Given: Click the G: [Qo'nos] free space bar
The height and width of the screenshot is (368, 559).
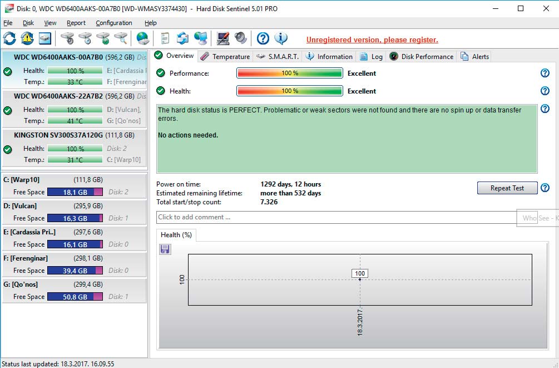Looking at the screenshot, I should [x=75, y=297].
